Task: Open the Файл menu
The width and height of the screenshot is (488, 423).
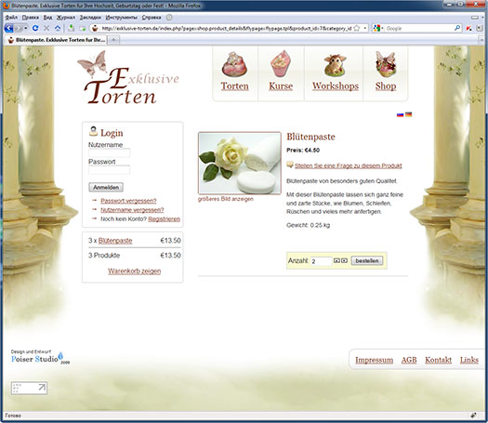Action: (x=11, y=18)
